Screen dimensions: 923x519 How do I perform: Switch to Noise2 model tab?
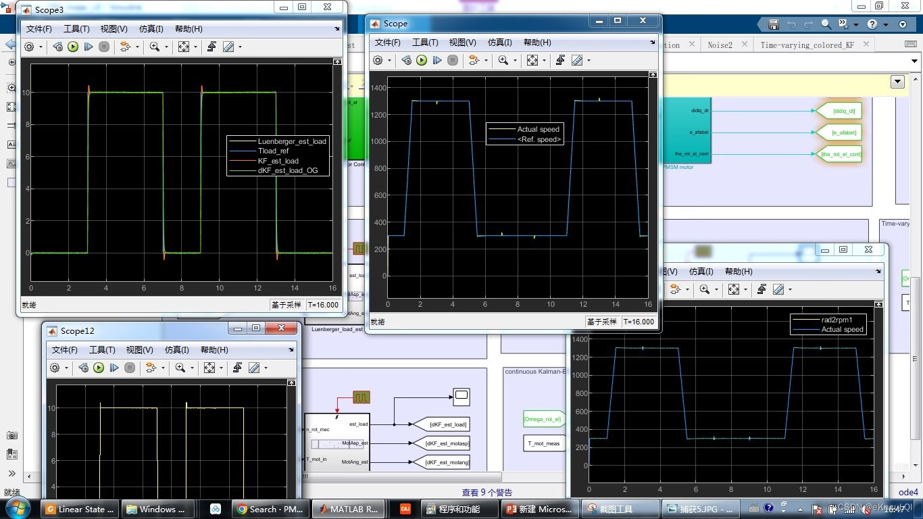[720, 45]
